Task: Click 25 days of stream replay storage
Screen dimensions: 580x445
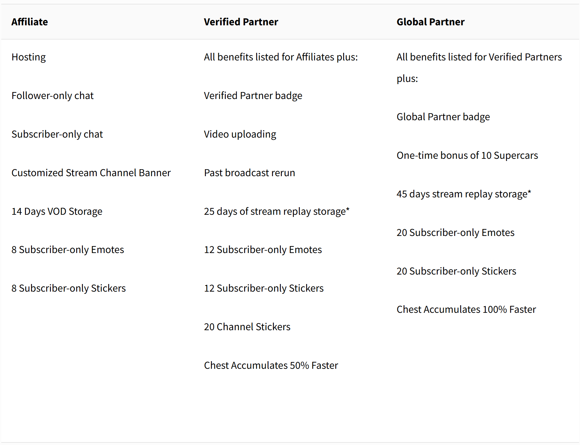Action: tap(276, 211)
